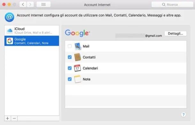Viewport: 195px width, 125px height.
Task: Click the Note service label
Action: pos(87,79)
